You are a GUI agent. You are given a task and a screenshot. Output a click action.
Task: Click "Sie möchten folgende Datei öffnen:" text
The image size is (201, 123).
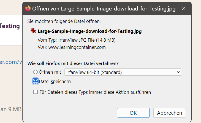[64, 21]
